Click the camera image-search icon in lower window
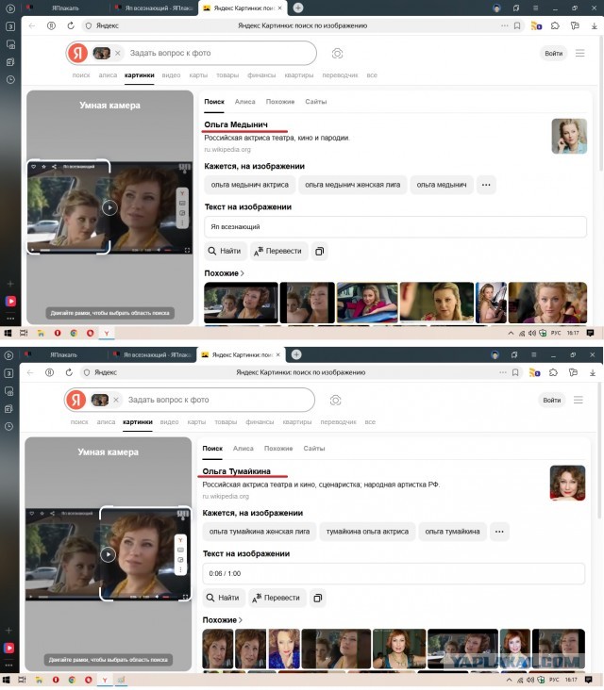This screenshot has width=604, height=690. click(335, 401)
